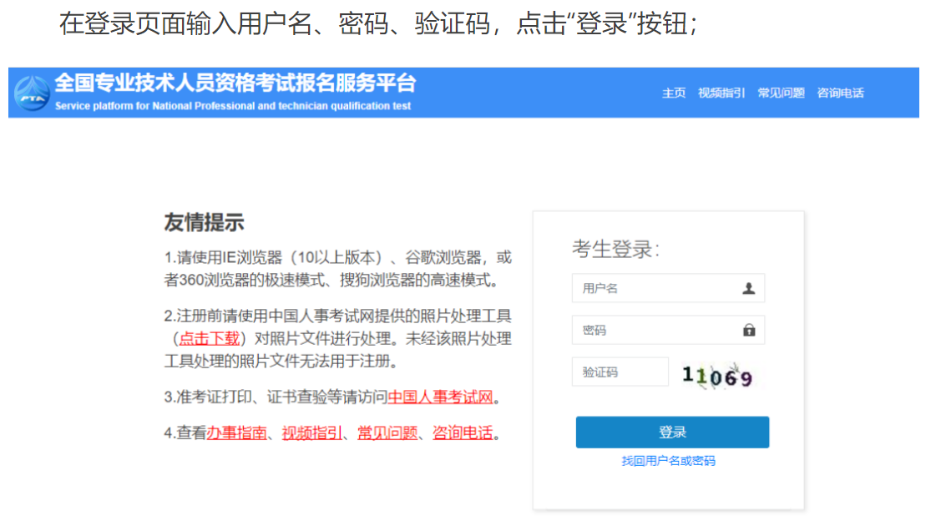Screen dimensions: 936x516
Task: Click the PTA logo in the header
Action: point(32,93)
